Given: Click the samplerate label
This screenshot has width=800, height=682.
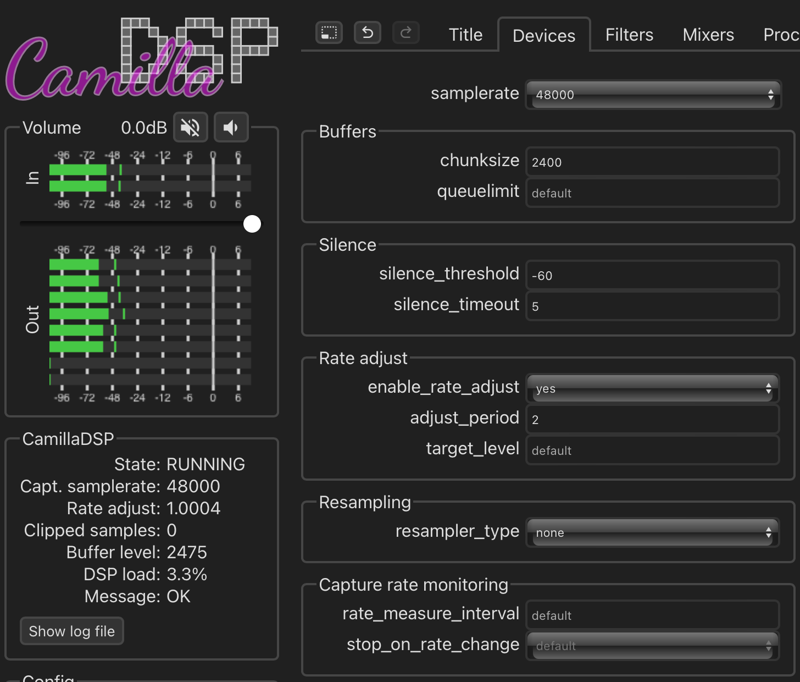Looking at the screenshot, I should (x=475, y=93).
